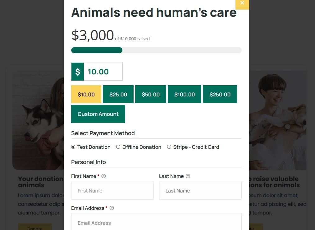
Task: Click the husky dog photo thumbnail
Action: [x=38, y=121]
